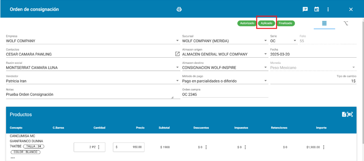Click the ellipsis below product attributes

[13, 158]
